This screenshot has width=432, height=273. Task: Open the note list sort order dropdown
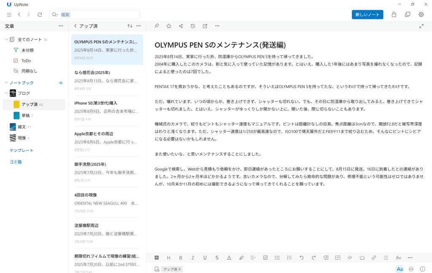click(130, 26)
